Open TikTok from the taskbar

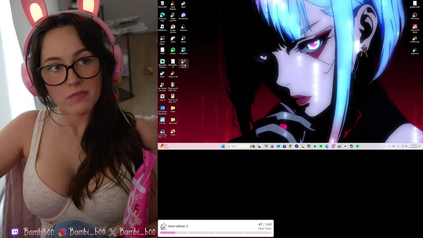pos(296,146)
